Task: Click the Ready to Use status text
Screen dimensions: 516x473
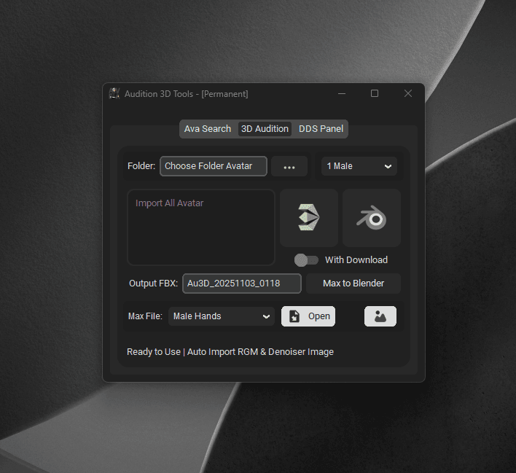Action: click(230, 352)
